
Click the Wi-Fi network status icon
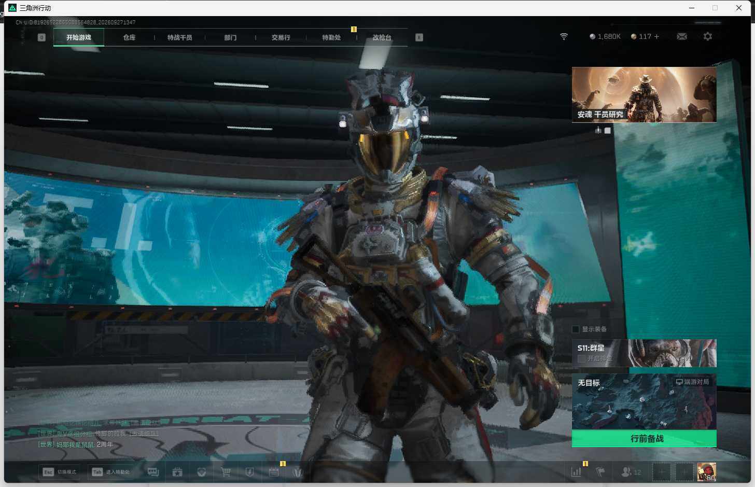tap(564, 36)
